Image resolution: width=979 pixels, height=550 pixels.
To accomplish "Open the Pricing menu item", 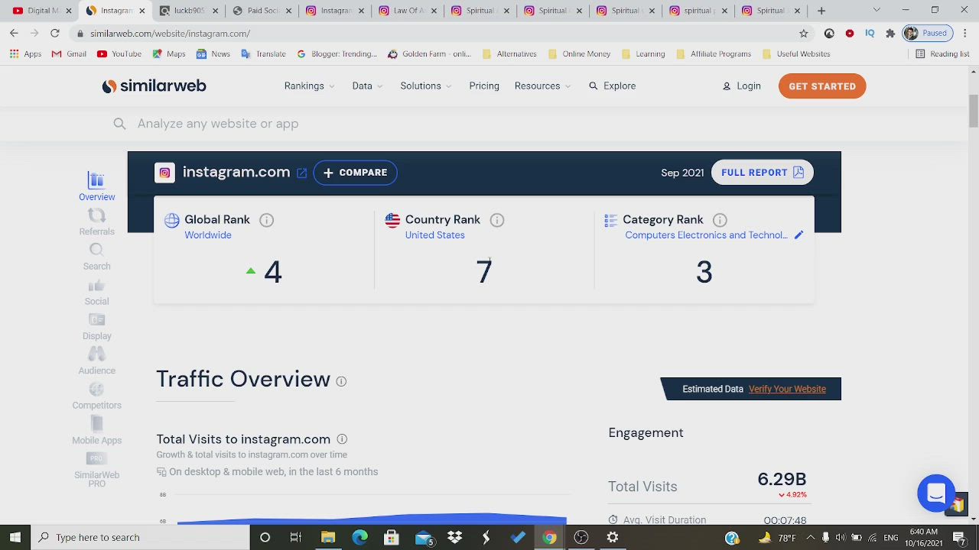I will 484,86.
